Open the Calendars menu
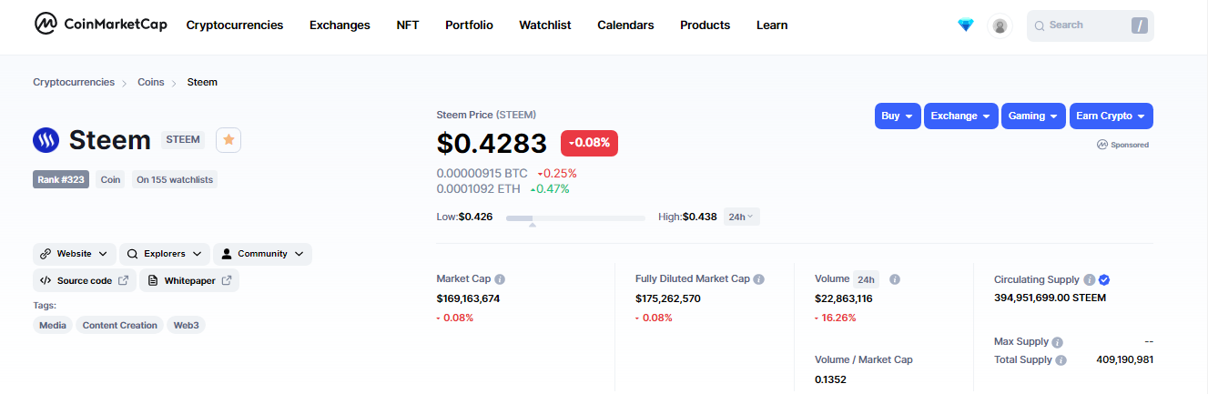 [625, 25]
